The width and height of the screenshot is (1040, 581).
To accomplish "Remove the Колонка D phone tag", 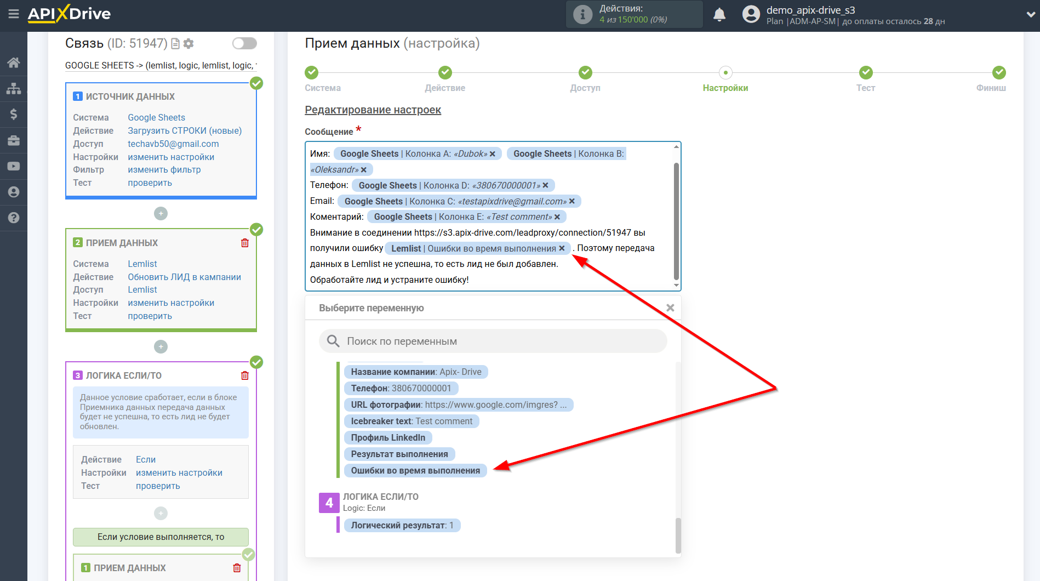I will (x=546, y=185).
